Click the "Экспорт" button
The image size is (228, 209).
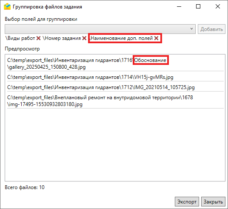pos(187,201)
